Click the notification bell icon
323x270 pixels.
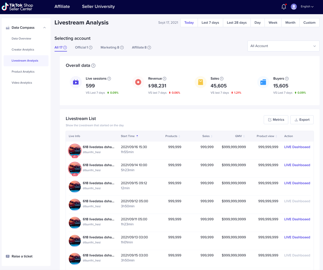coord(284,7)
